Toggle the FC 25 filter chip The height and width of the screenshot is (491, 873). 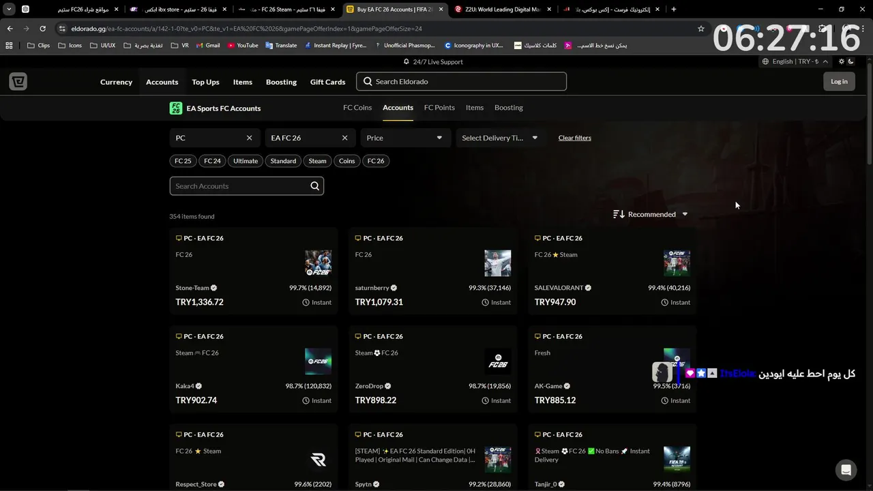[x=183, y=161]
